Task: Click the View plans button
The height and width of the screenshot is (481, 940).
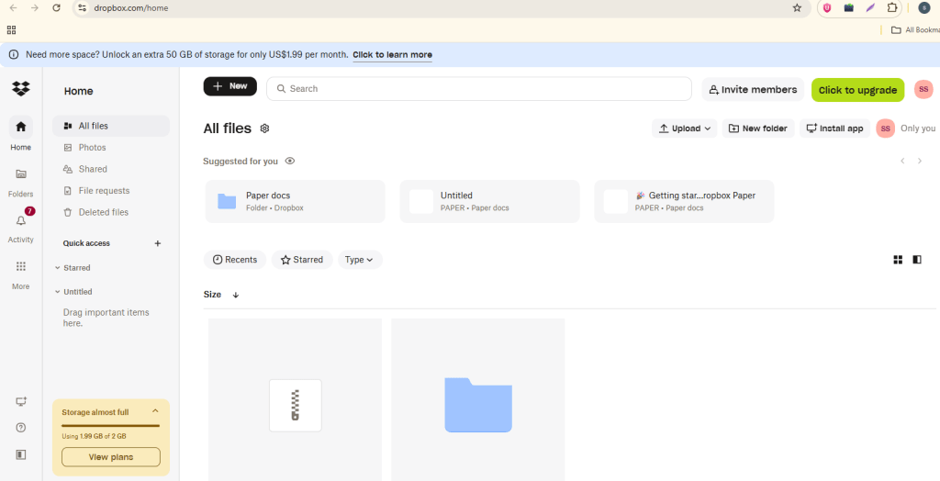Action: click(111, 457)
